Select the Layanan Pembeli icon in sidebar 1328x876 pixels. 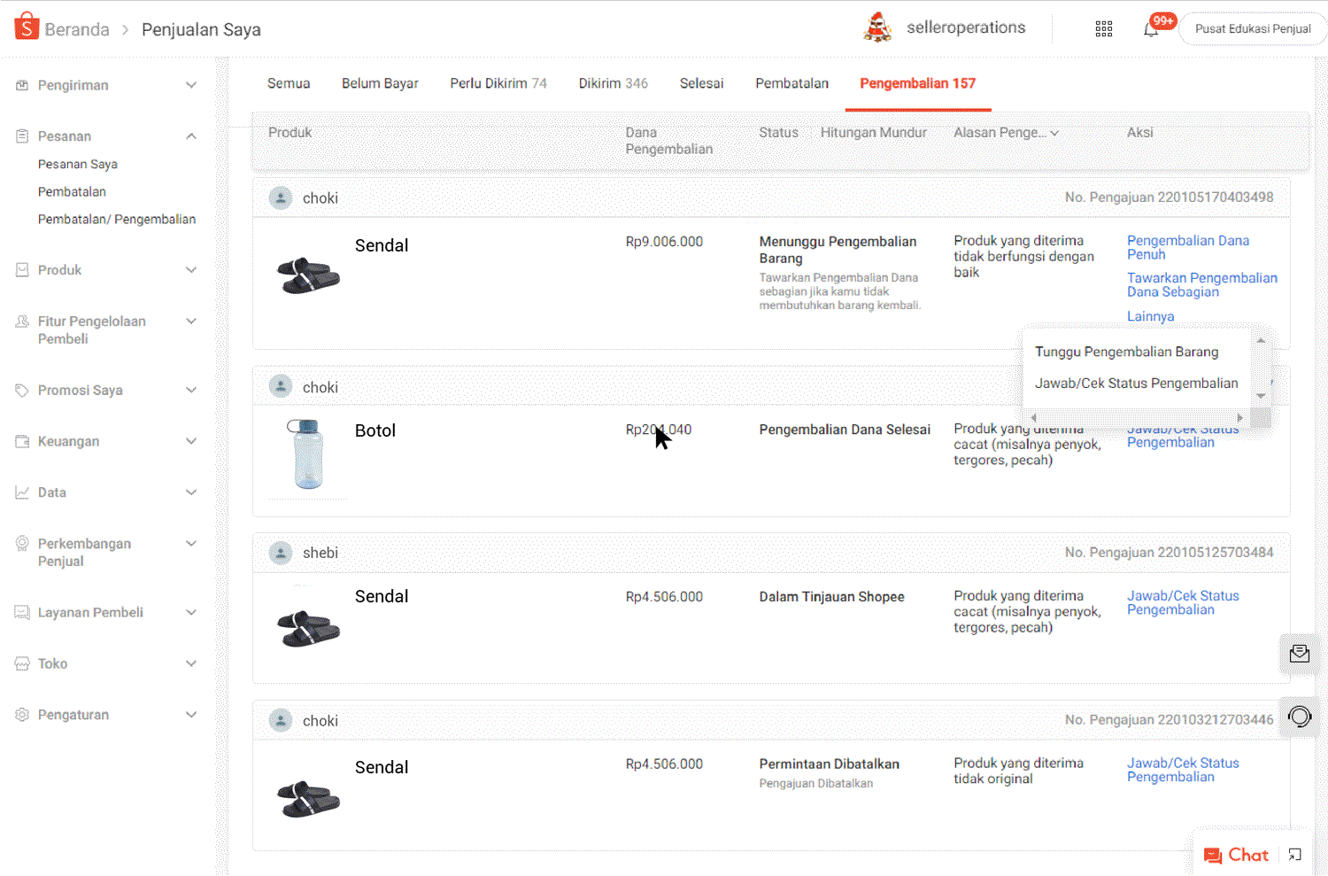click(x=21, y=611)
